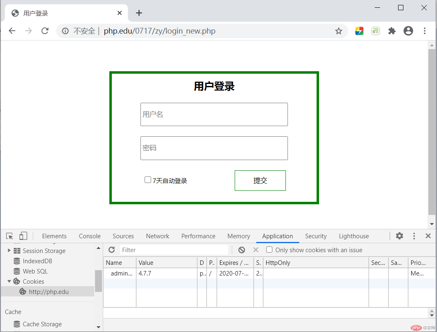Image resolution: width=437 pixels, height=332 pixels.
Task: Open the Chrome three-dot menu
Action: tap(425, 31)
